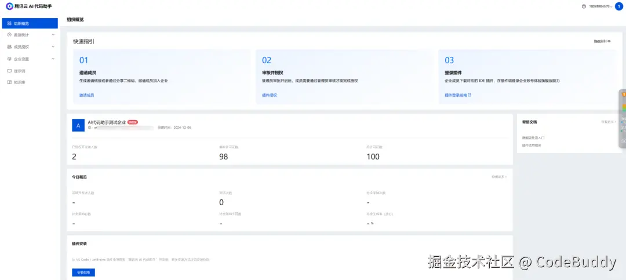Screen dimensions: 626x280
Task: Click the 邀请成员 link in card 01
Action: 86,95
